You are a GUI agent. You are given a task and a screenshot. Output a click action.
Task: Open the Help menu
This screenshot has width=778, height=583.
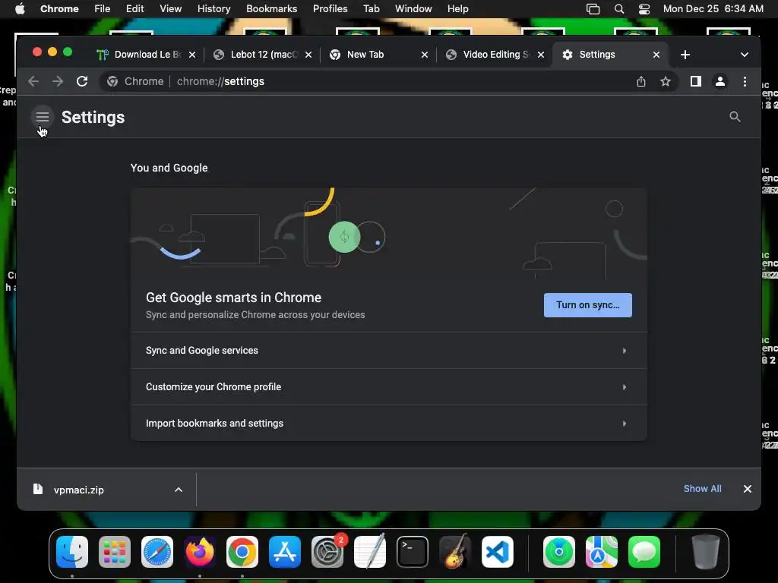[457, 9]
